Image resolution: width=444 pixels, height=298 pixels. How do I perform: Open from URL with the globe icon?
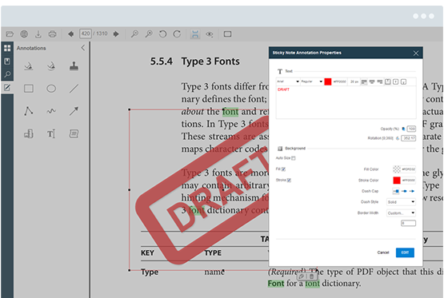[x=24, y=34]
